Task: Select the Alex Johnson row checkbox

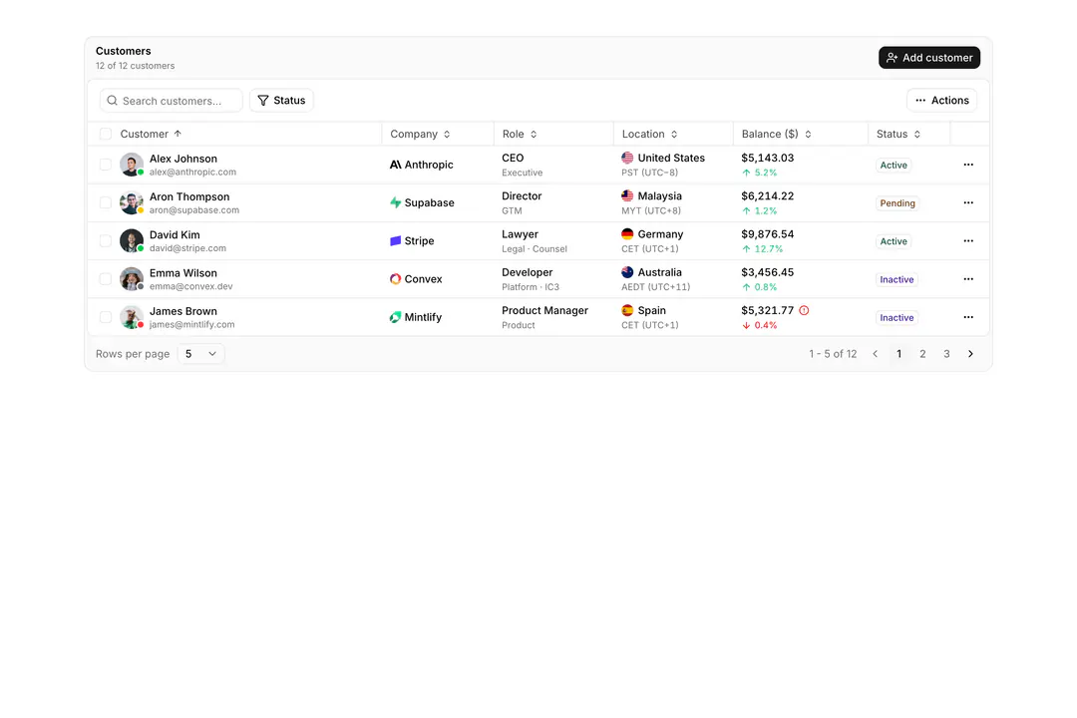Action: [105, 165]
